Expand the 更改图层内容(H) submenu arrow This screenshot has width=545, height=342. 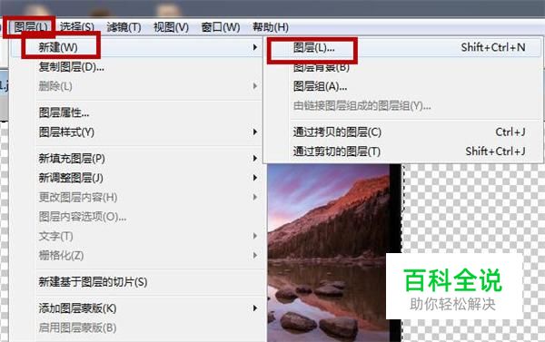[x=255, y=197]
